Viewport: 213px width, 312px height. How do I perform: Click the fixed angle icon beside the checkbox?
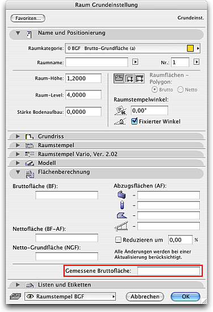pyautogui.click(x=120, y=122)
